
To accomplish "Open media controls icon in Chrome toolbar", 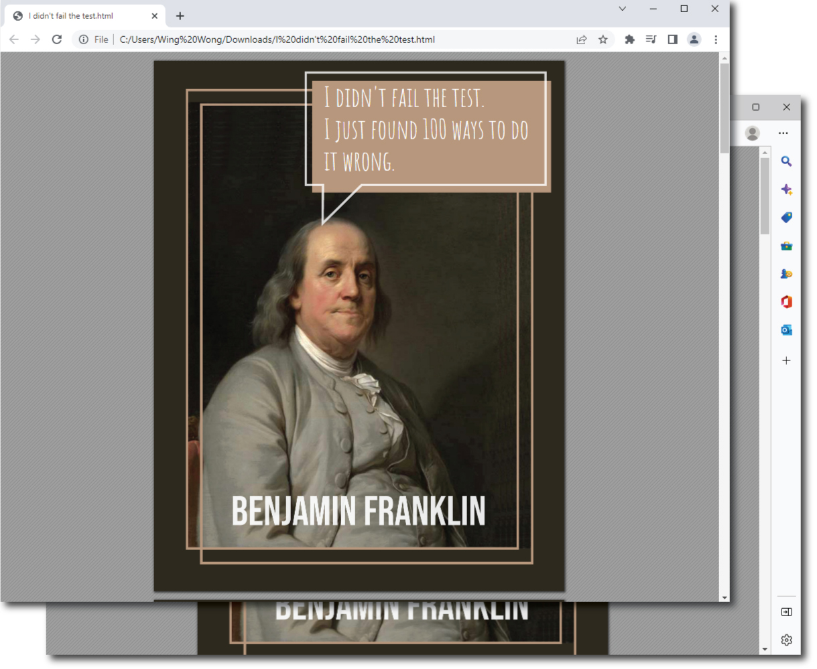I will point(651,40).
